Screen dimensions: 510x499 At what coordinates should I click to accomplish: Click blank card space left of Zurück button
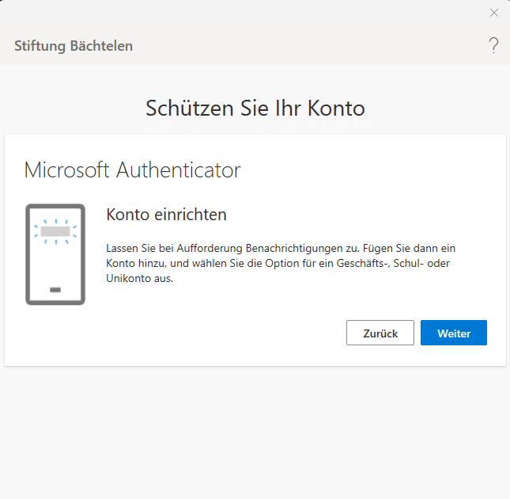(x=198, y=333)
